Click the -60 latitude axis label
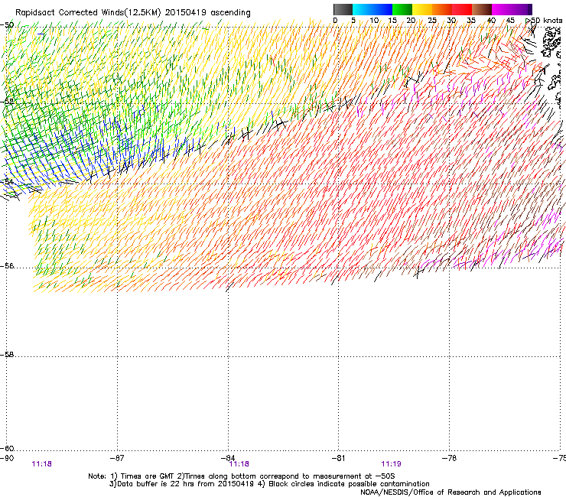 point(7,449)
